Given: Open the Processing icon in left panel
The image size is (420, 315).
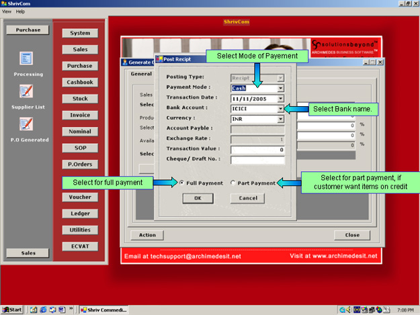Looking at the screenshot, I should pyautogui.click(x=27, y=58).
